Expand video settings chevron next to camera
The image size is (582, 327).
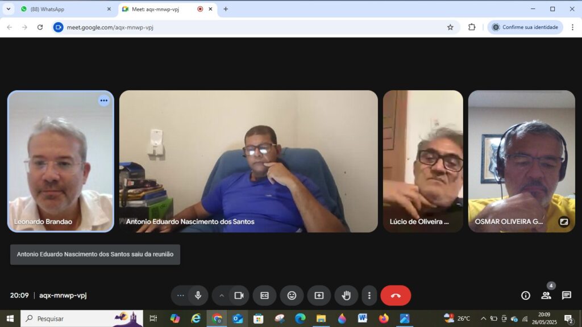[222, 295]
